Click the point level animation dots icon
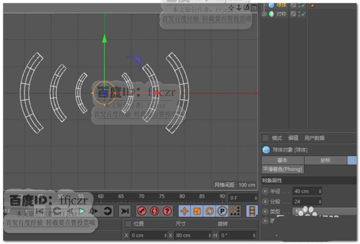The height and width of the screenshot is (244, 360). 235,211
